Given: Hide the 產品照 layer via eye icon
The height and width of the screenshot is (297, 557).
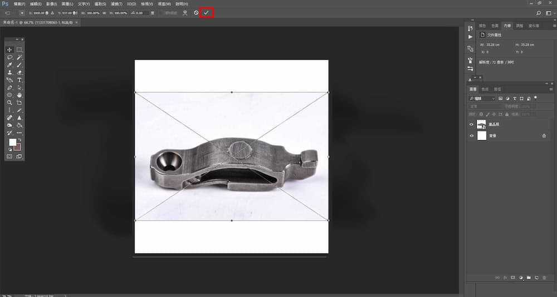Looking at the screenshot, I should (x=471, y=125).
